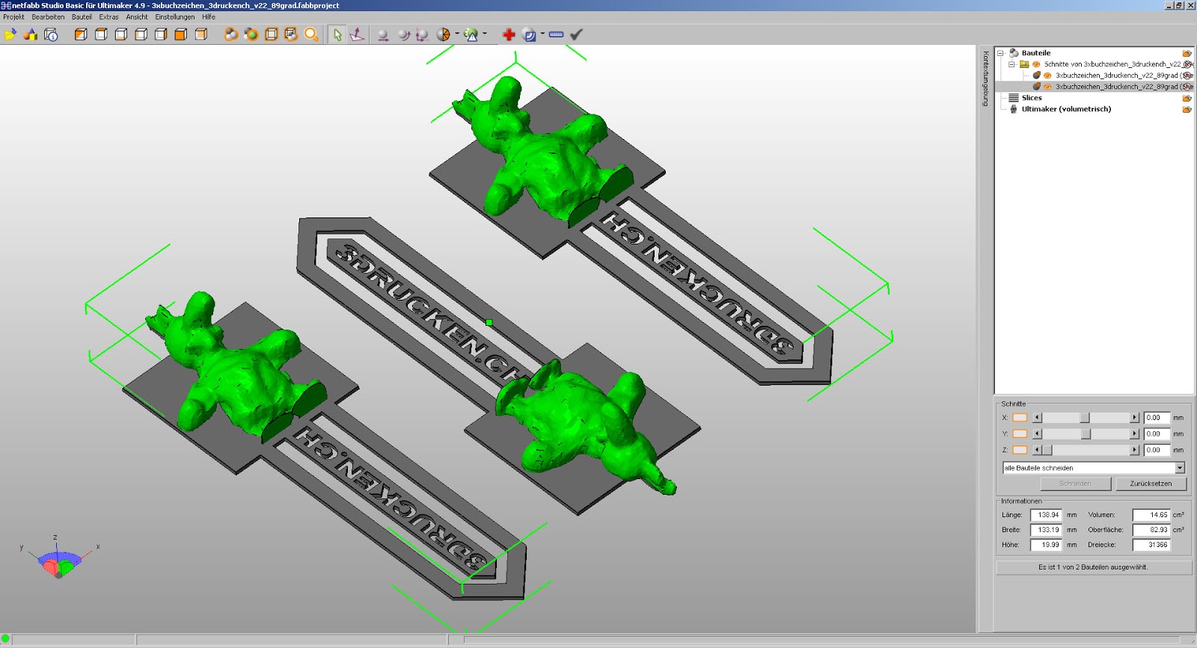Open the Bearbeiten menu
Screen dimensions: 1197x648
coord(48,16)
